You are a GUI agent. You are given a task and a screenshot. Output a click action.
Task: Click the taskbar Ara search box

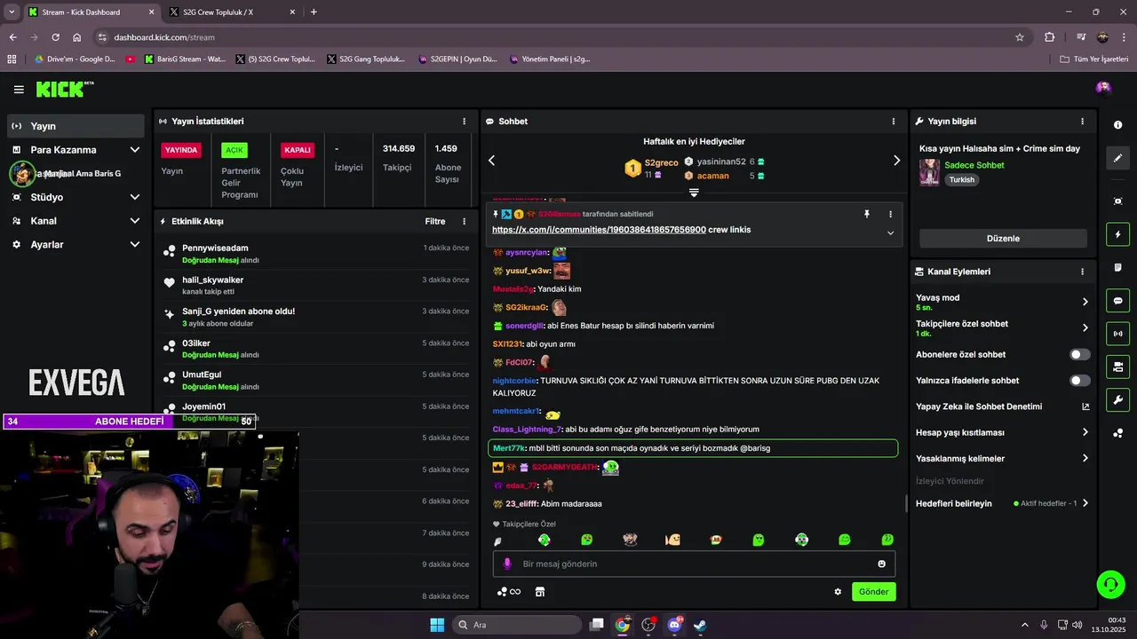(x=517, y=625)
